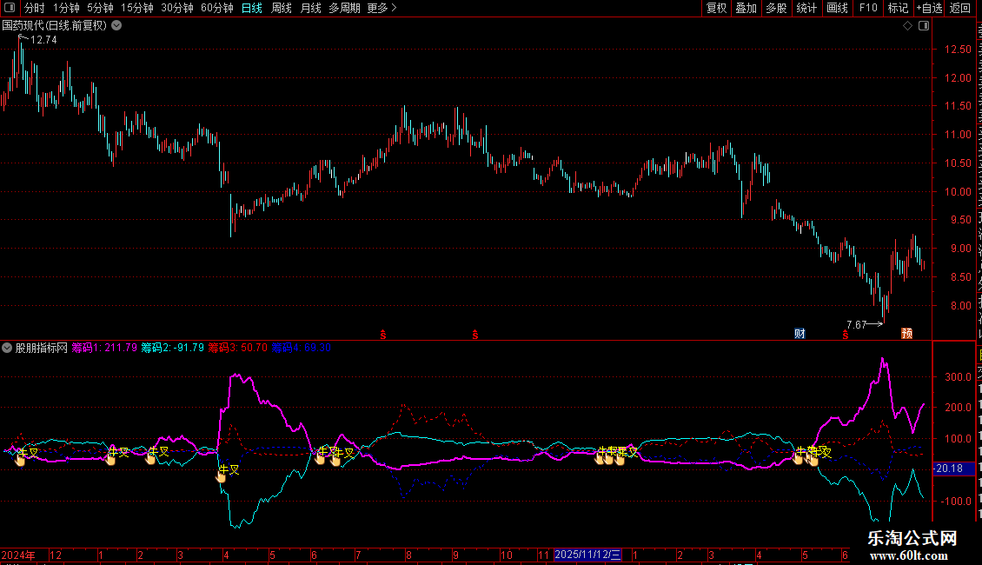This screenshot has width=982, height=565.
Task: Switch to 日线 daily chart
Action: click(x=252, y=8)
